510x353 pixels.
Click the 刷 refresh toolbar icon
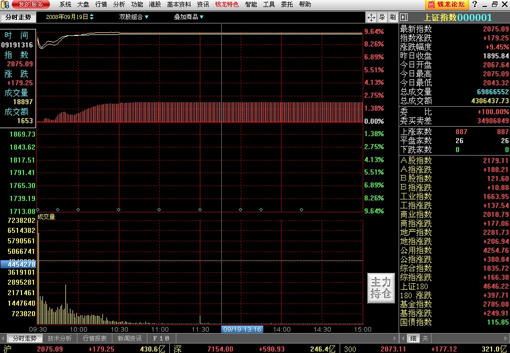pyautogui.click(x=393, y=17)
